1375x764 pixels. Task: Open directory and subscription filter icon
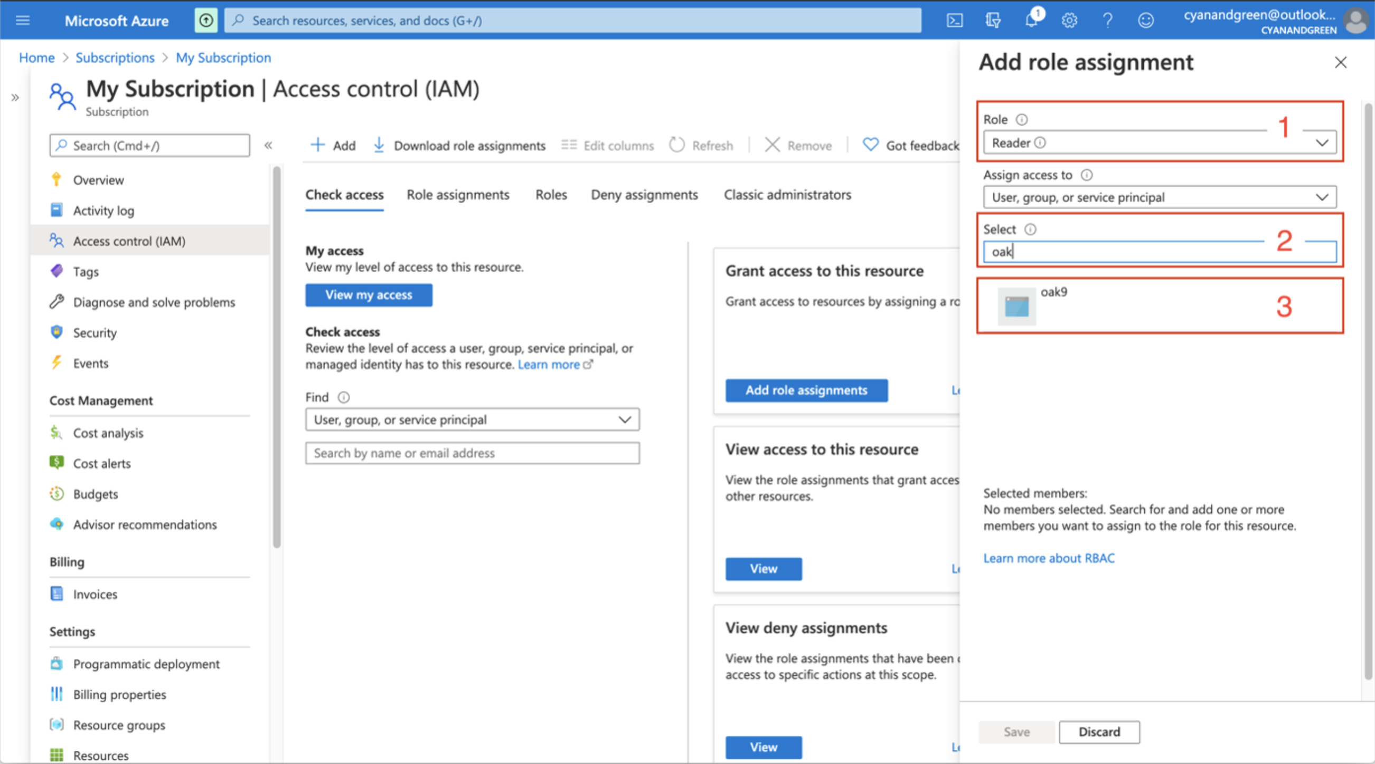coord(993,20)
